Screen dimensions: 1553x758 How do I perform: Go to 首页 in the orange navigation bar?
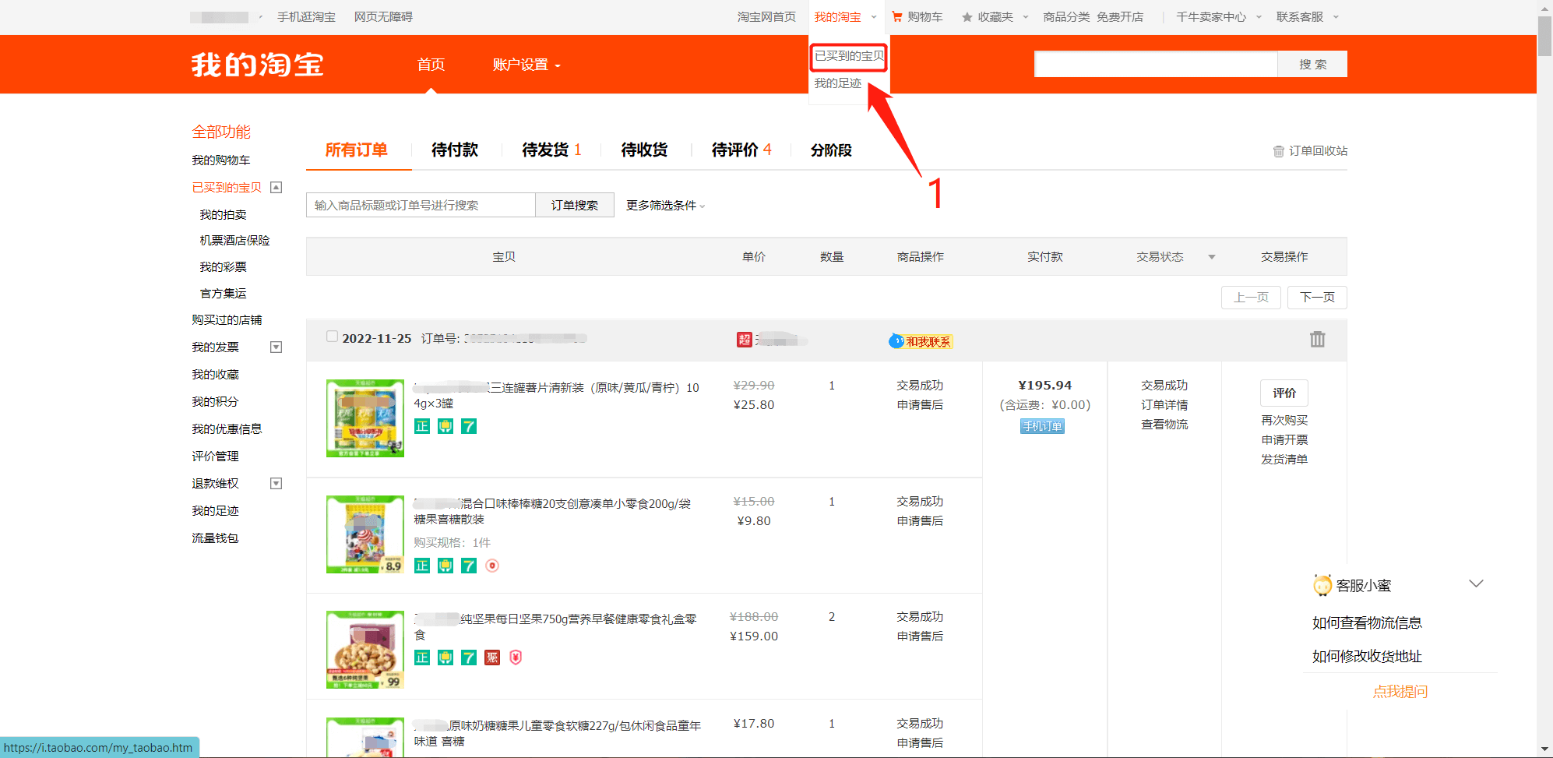pyautogui.click(x=431, y=65)
